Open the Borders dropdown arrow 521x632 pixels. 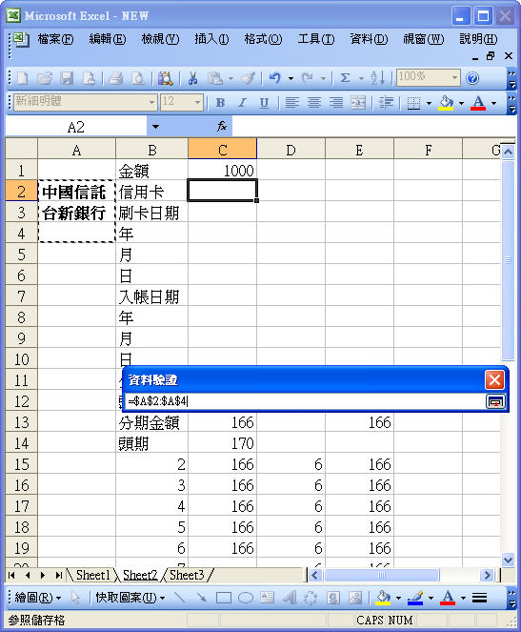[x=429, y=103]
